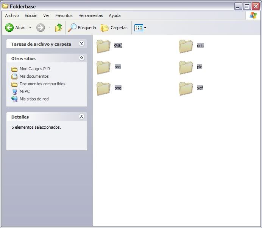Viewport: 262px width, 228px height.
Task: Open the Búsqueda search panel
Action: [82, 28]
